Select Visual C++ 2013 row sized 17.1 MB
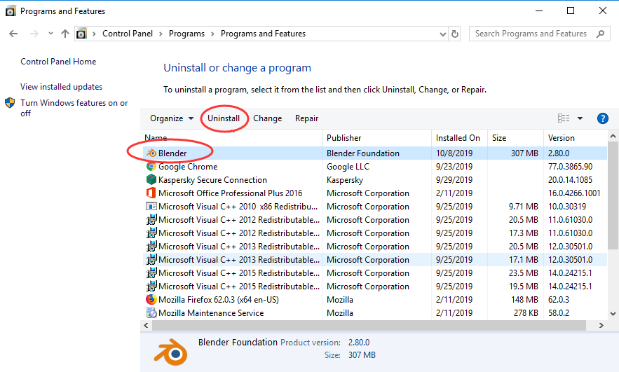The width and height of the screenshot is (619, 372). pyautogui.click(x=374, y=260)
